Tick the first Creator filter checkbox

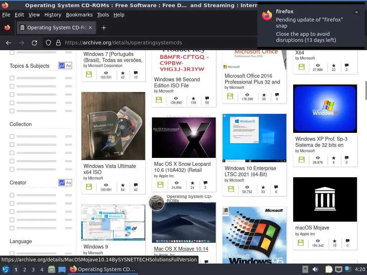(x=12, y=195)
